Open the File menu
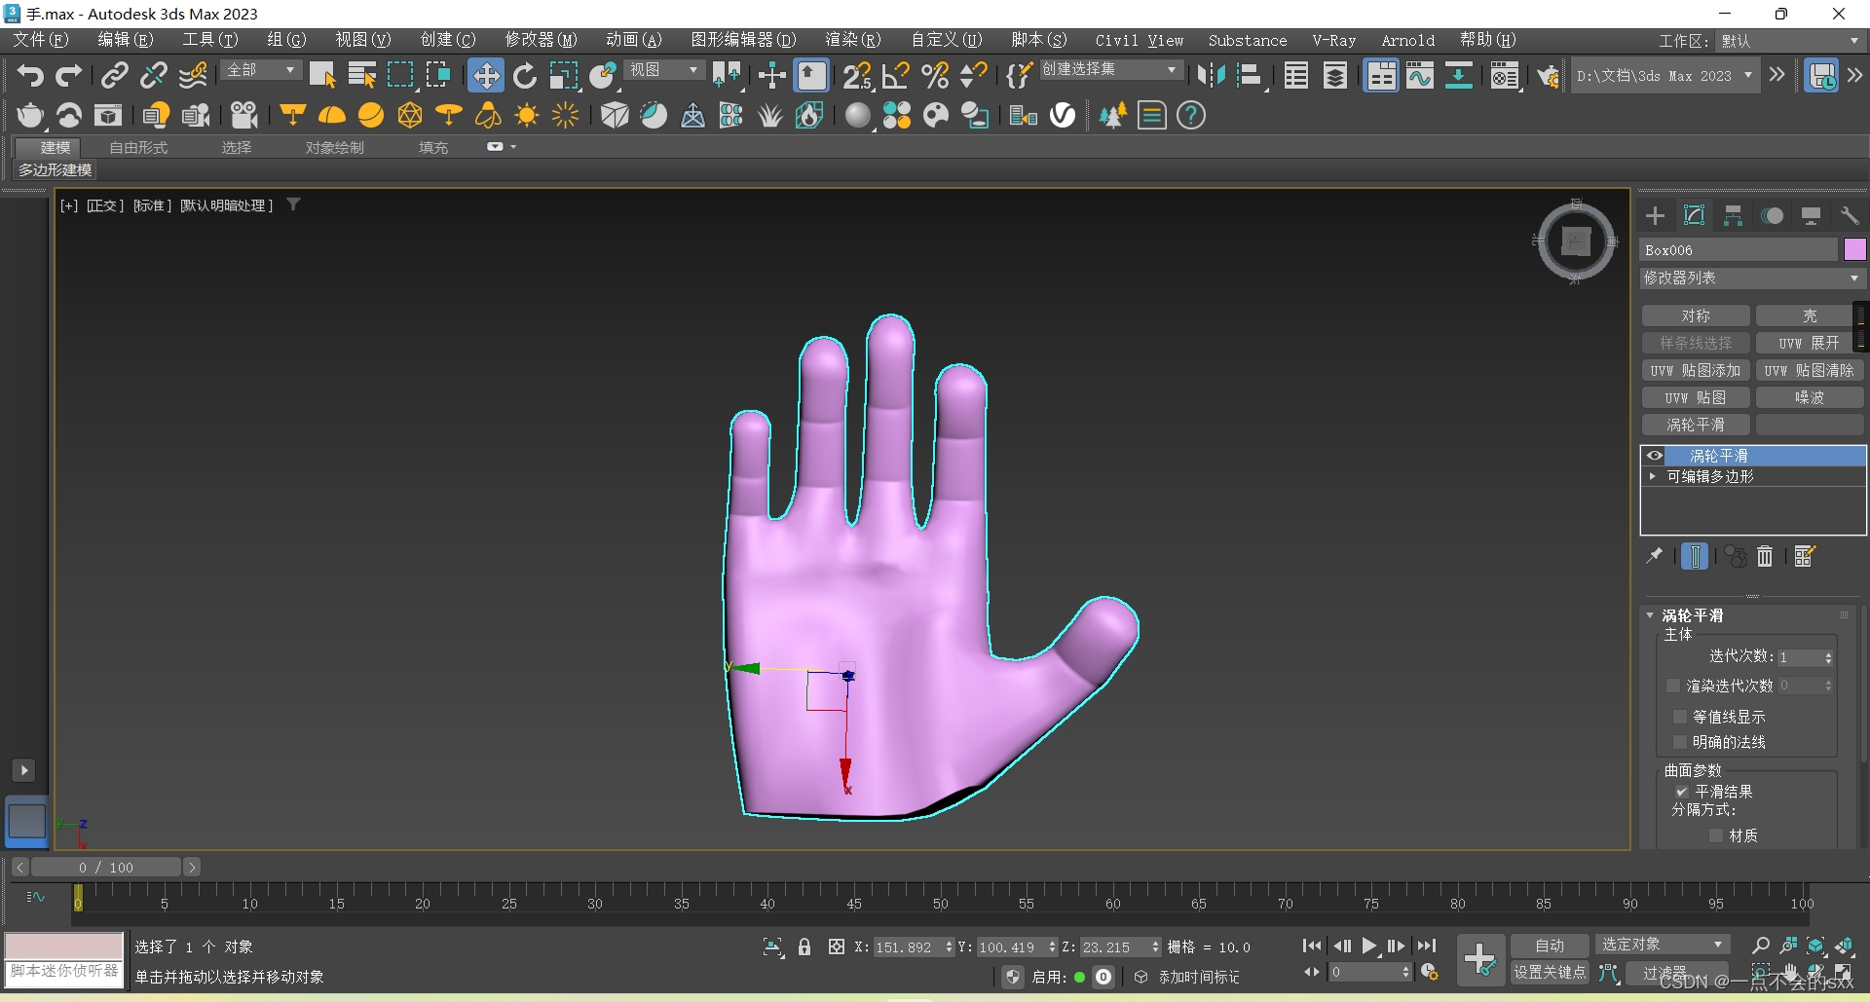This screenshot has width=1870, height=1002. pyautogui.click(x=40, y=40)
